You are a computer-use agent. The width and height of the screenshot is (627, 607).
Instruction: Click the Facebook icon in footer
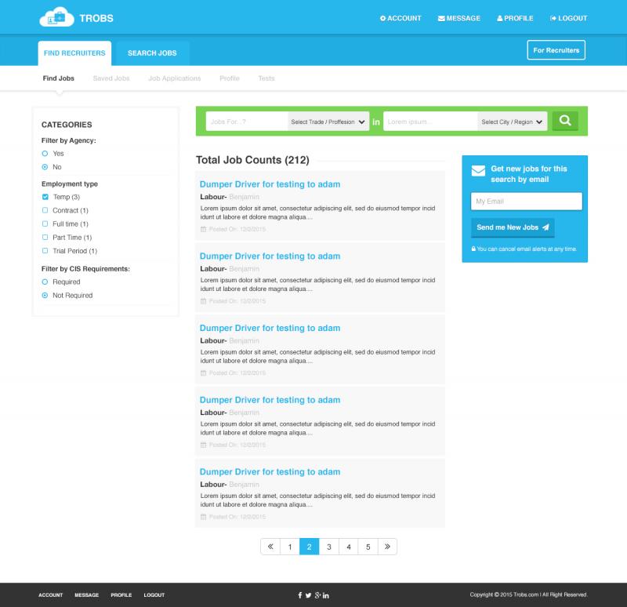[299, 595]
